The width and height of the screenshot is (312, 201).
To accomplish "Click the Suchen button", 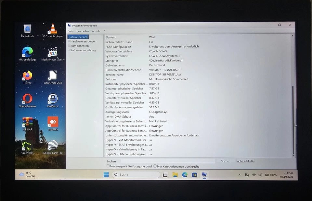I will (226, 161).
